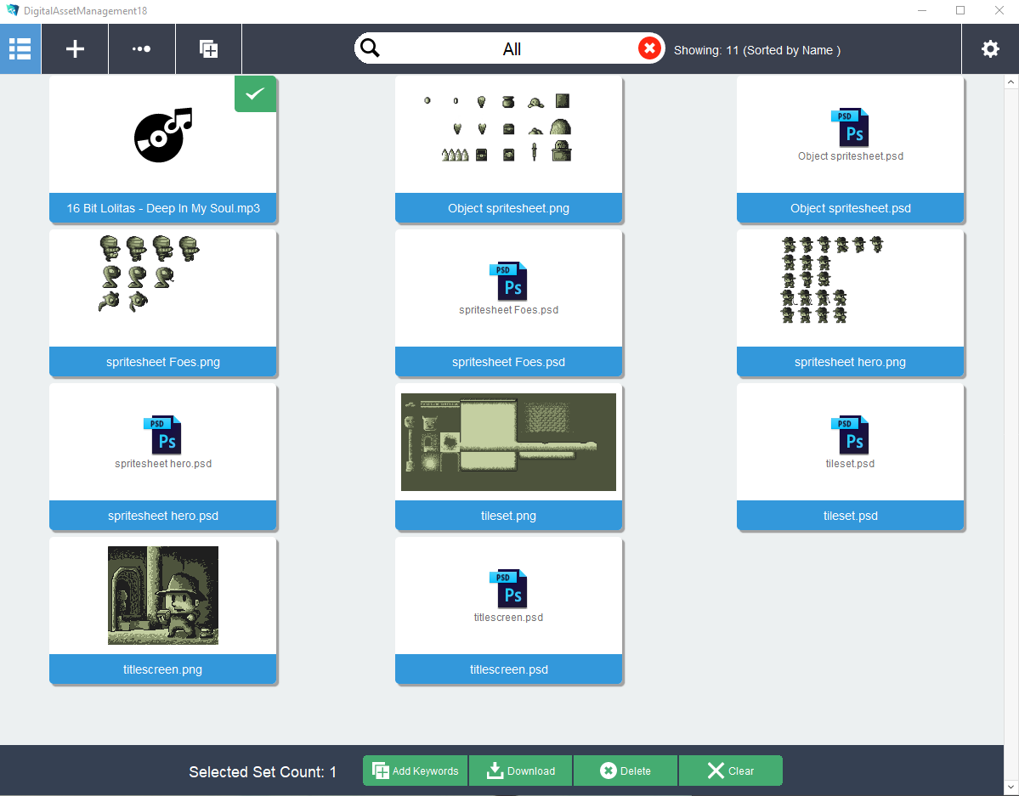The width and height of the screenshot is (1019, 796).
Task: Click the 'Object spritesheet.psd' blue label
Action: click(850, 208)
